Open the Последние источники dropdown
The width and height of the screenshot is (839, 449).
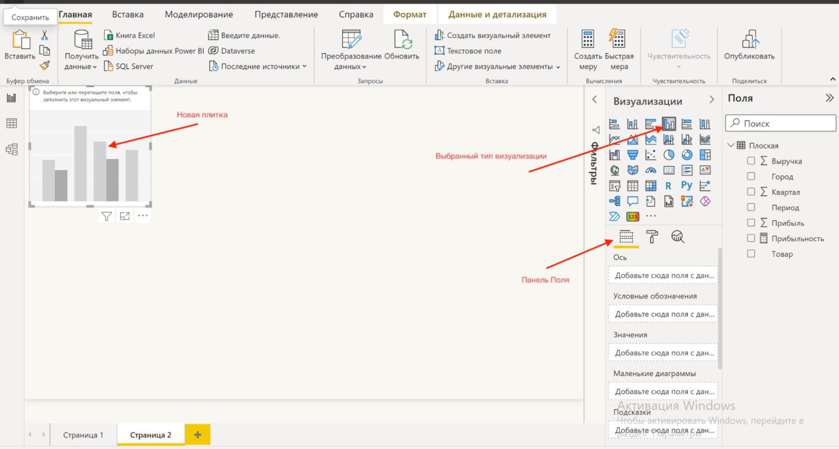point(257,66)
